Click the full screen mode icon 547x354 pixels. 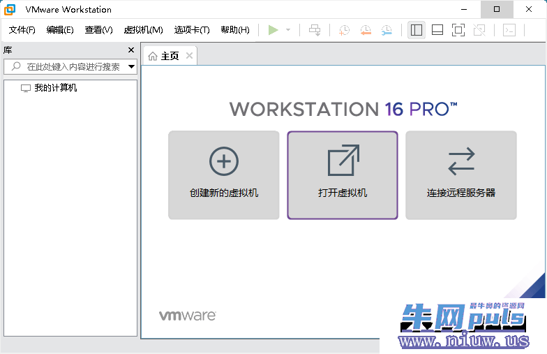point(458,30)
